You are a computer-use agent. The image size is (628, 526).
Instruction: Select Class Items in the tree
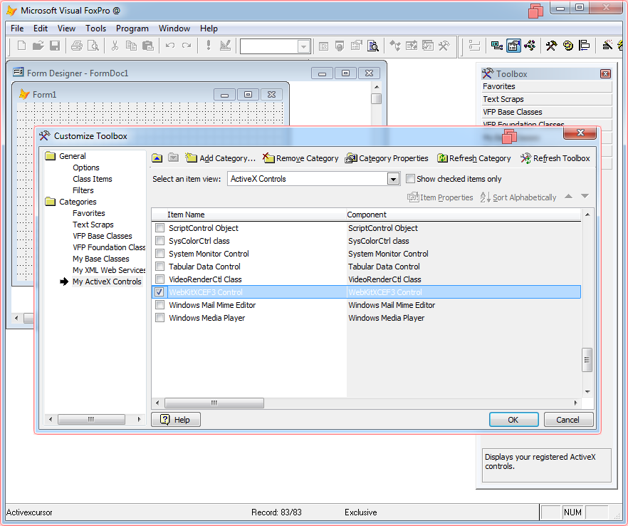93,179
